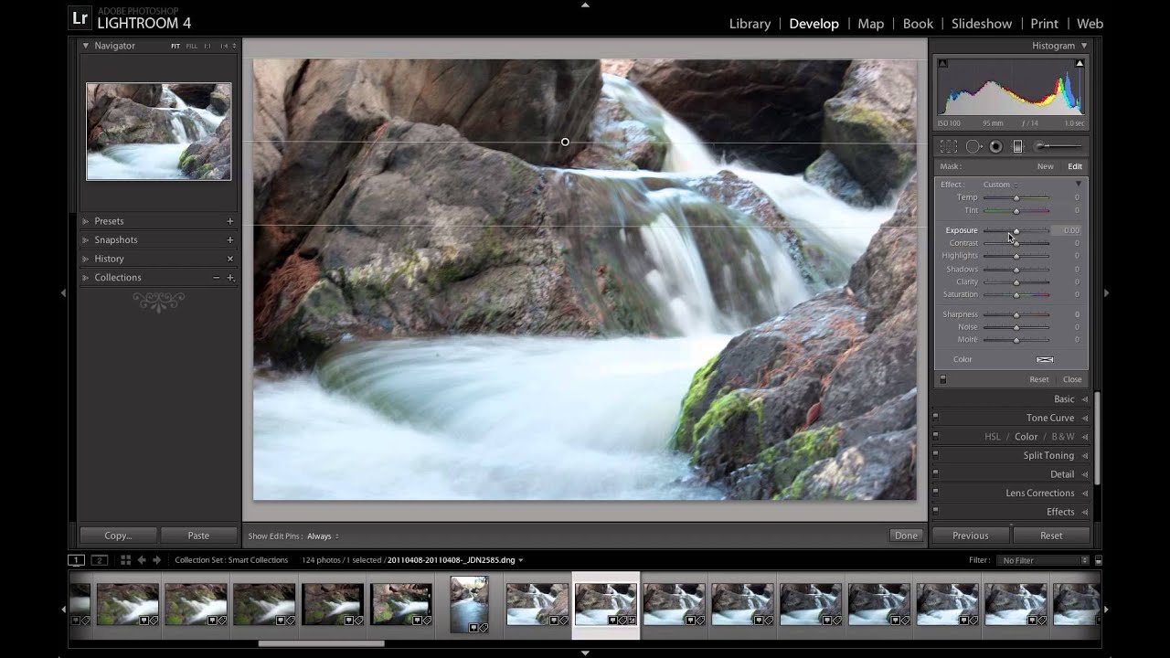Toggle the Effects panel switch
1170x658 pixels.
tap(935, 512)
